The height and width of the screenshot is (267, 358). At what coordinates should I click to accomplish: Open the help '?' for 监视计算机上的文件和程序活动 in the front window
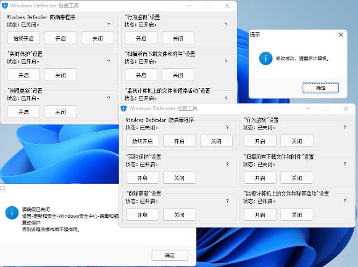(345, 201)
